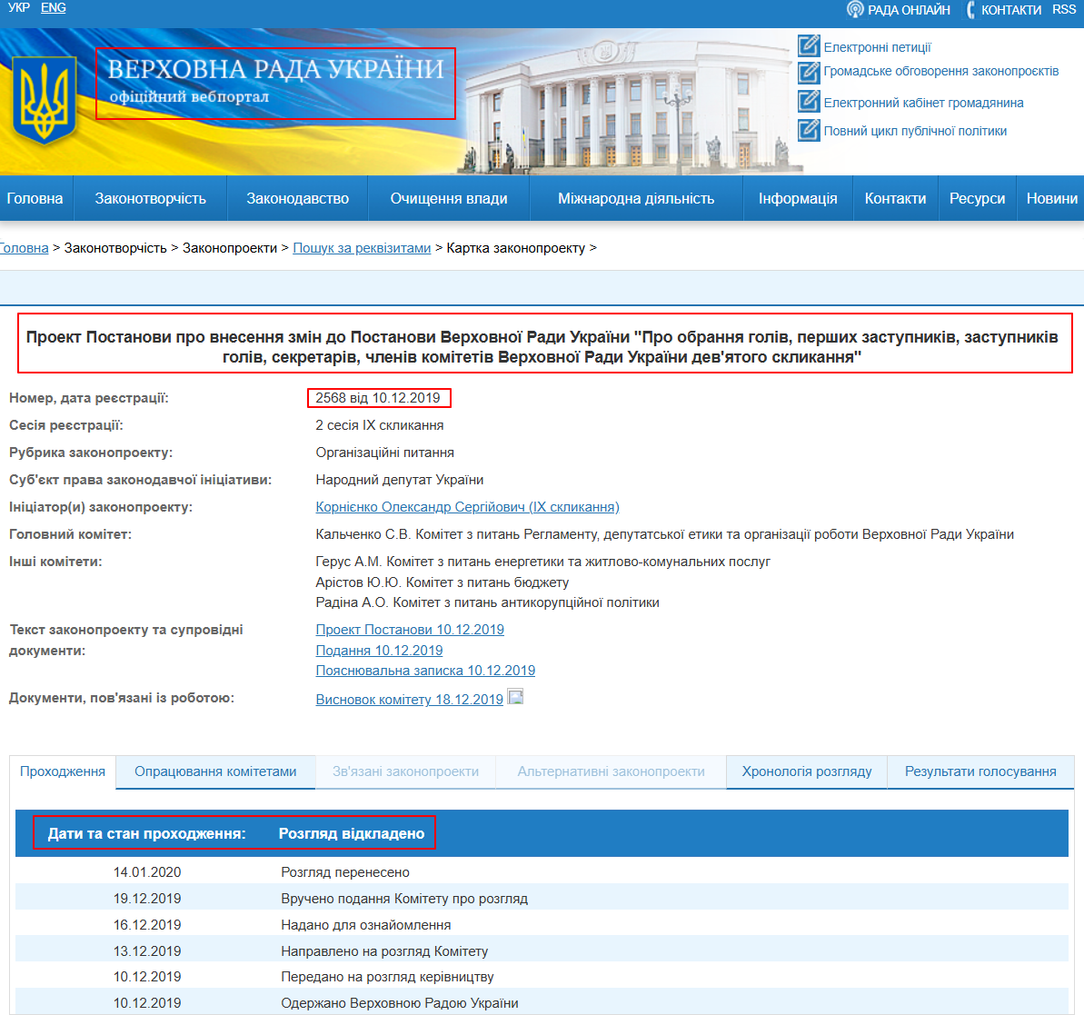Click the Громадське обговорення законопроєктів icon
1084x1015 pixels.
coord(809,72)
